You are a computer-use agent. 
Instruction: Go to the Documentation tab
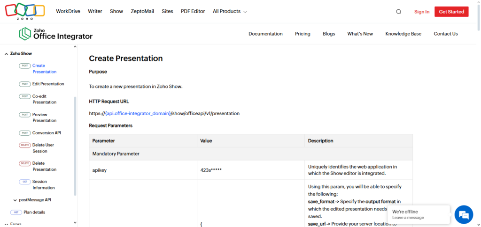(x=266, y=34)
